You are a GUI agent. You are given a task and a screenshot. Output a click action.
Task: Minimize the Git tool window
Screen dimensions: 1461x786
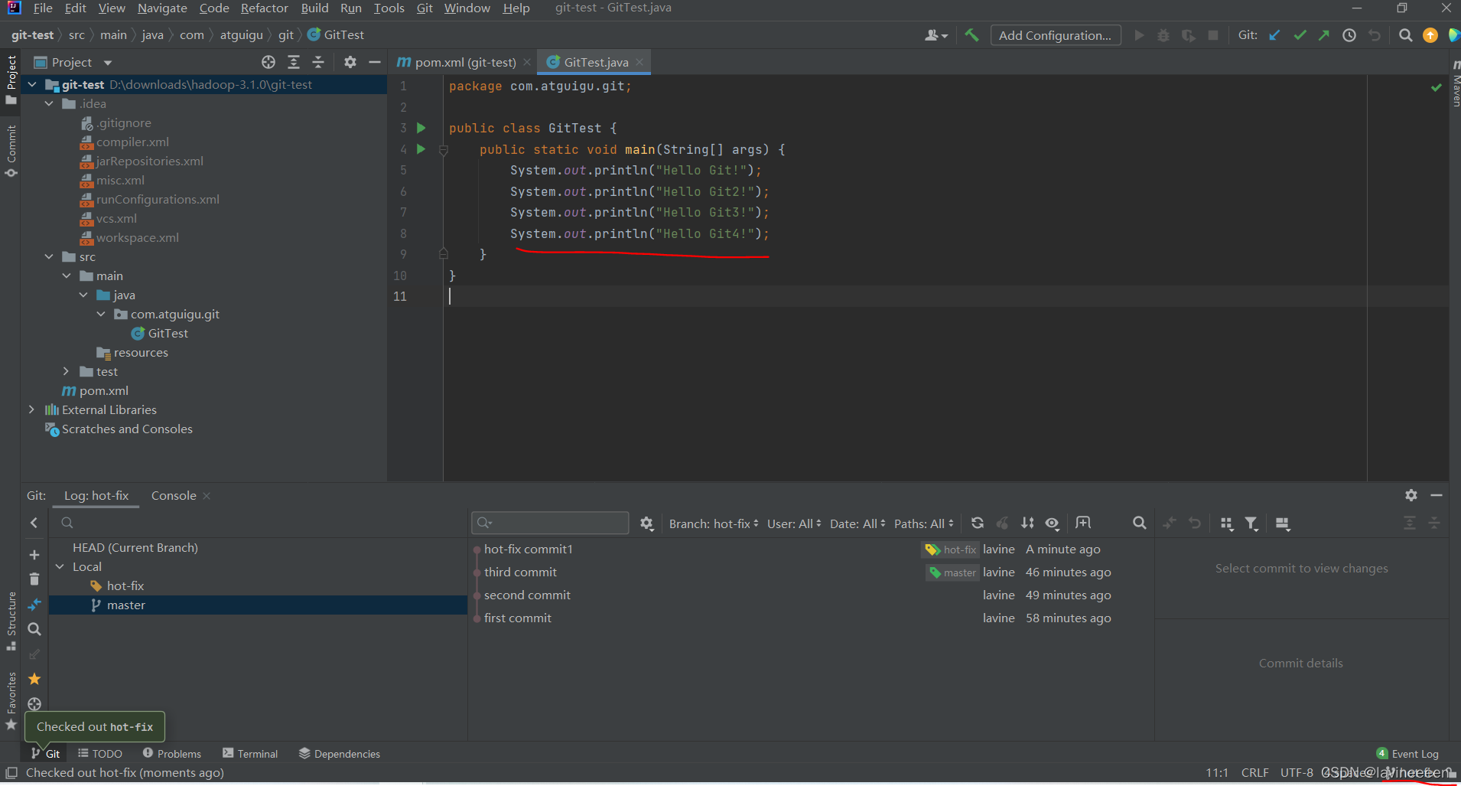1437,495
